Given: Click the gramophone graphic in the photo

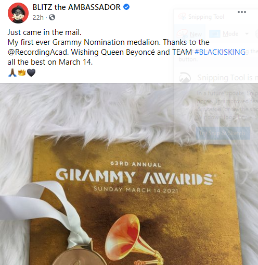Looking at the screenshot, I should click(134, 239).
